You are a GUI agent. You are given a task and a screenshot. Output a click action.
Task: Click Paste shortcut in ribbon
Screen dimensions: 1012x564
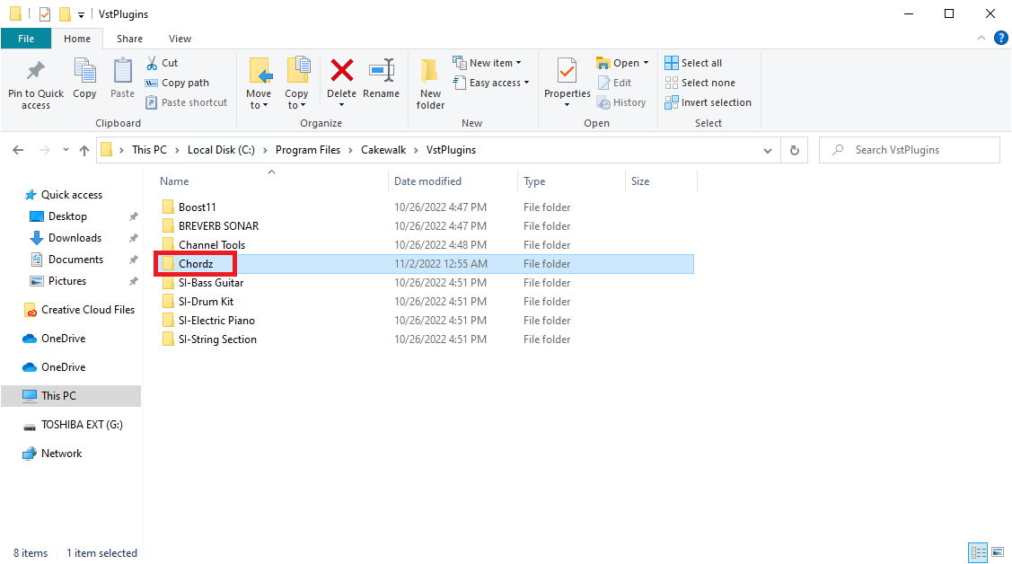tap(187, 102)
